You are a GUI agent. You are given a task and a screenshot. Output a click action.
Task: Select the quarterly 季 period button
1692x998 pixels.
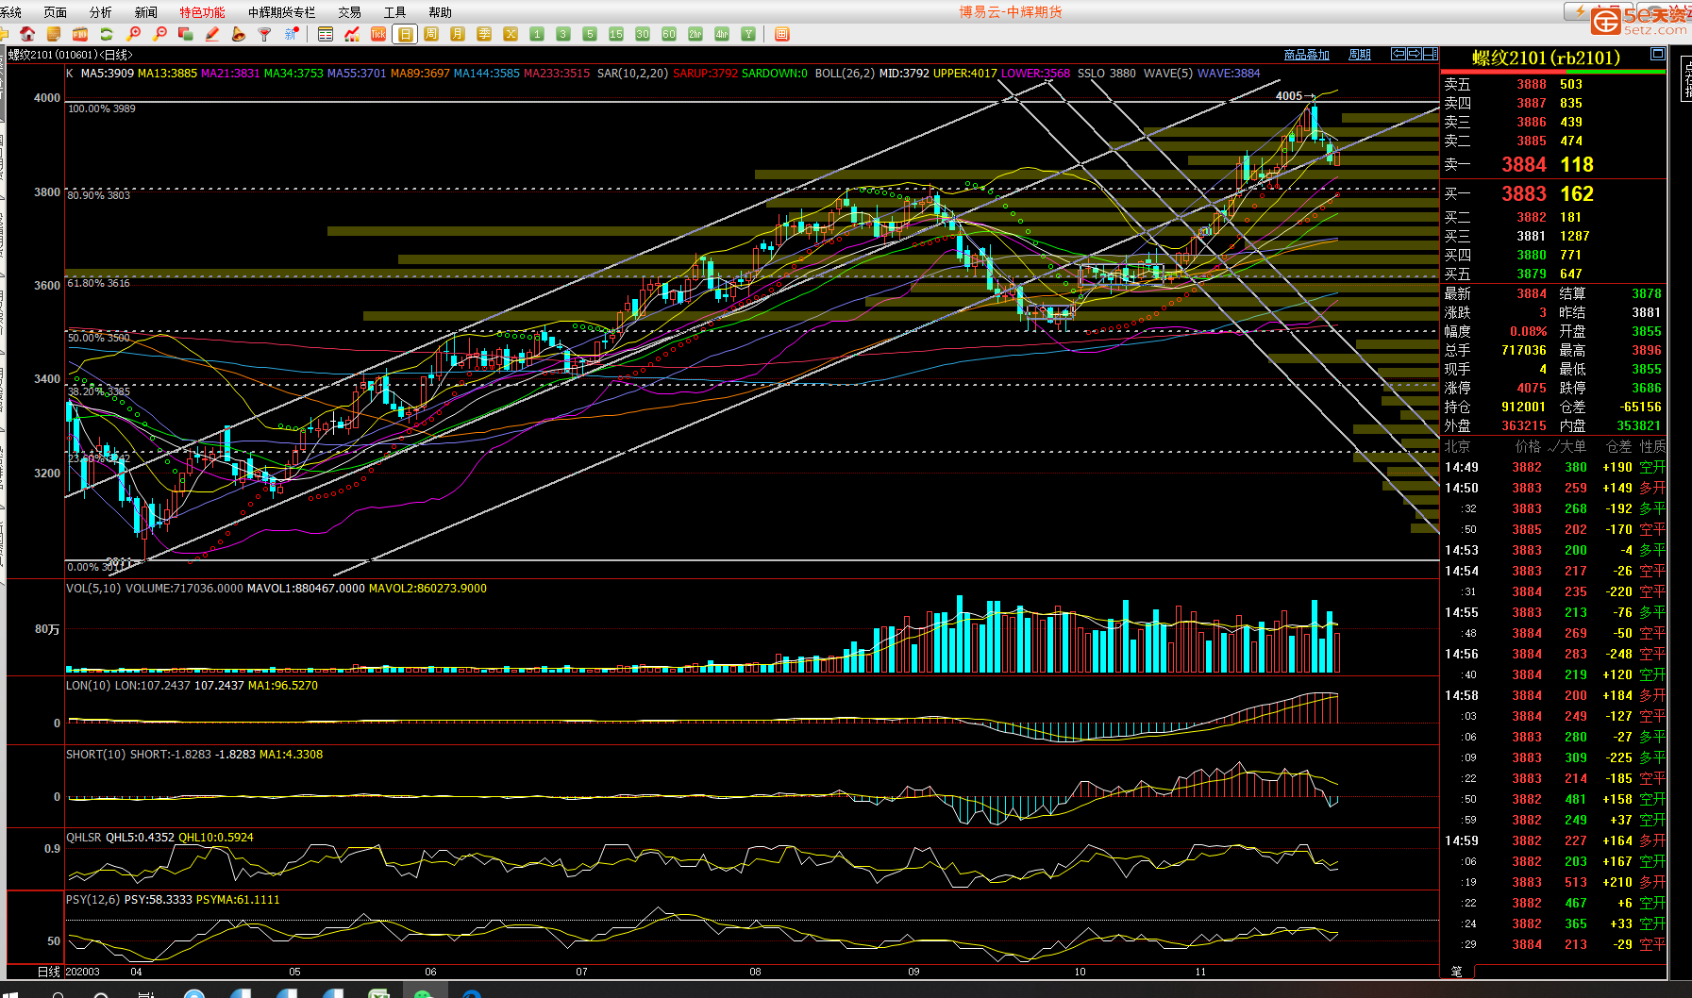pyautogui.click(x=484, y=34)
